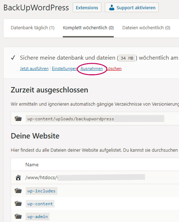The width and height of the screenshot is (179, 222).
Task: Open the Ausnahmen link
Action: [x=92, y=69]
